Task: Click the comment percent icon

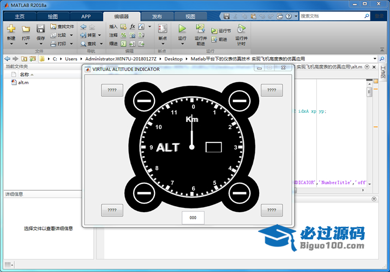Action: click(x=123, y=35)
